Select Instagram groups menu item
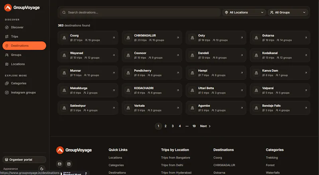Image resolution: width=319 pixels, height=175 pixels. 24,92
